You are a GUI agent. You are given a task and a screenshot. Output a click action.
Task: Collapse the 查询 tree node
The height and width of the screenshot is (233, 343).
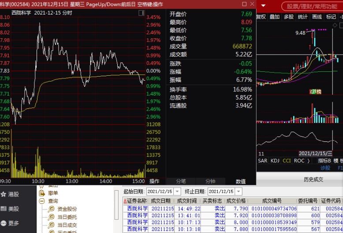(x=42, y=201)
